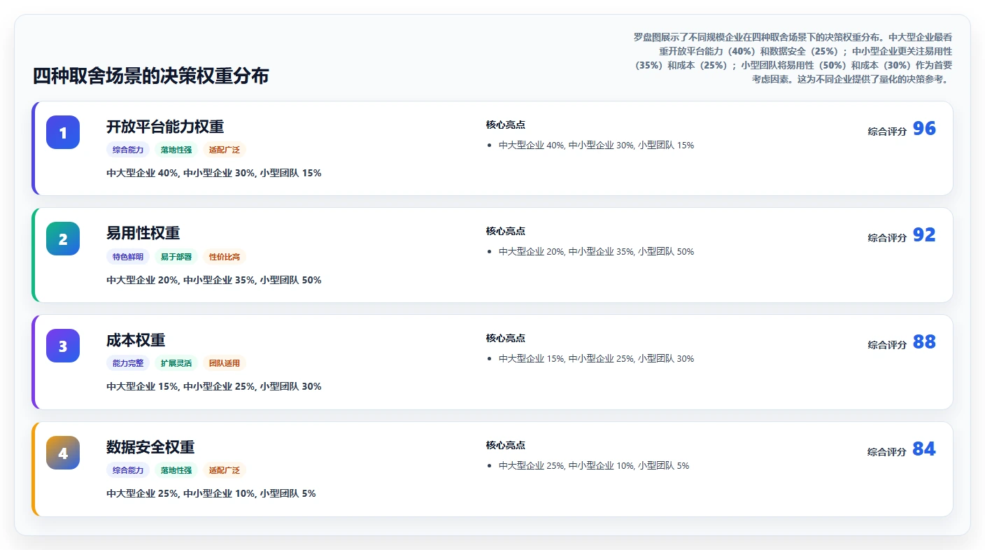Screen dimensions: 985x550
Task: Click the 落地性强 tag in 开放平台能力权重 card
Action: [x=176, y=150]
